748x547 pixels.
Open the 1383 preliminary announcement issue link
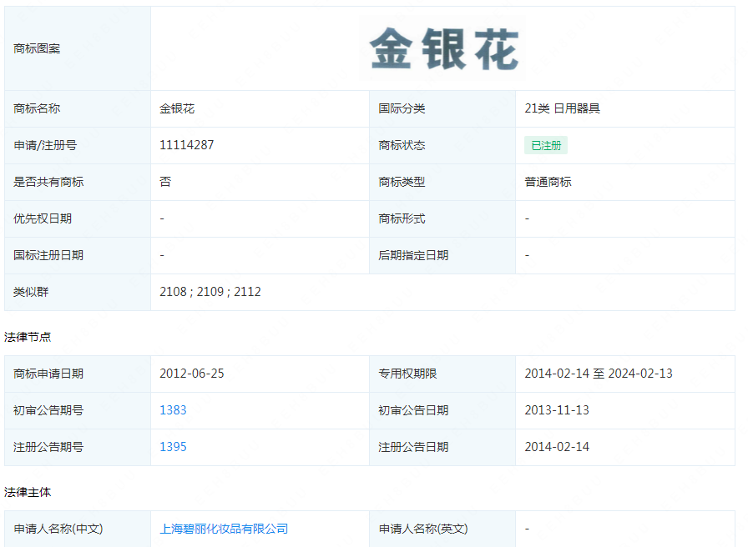click(x=173, y=410)
